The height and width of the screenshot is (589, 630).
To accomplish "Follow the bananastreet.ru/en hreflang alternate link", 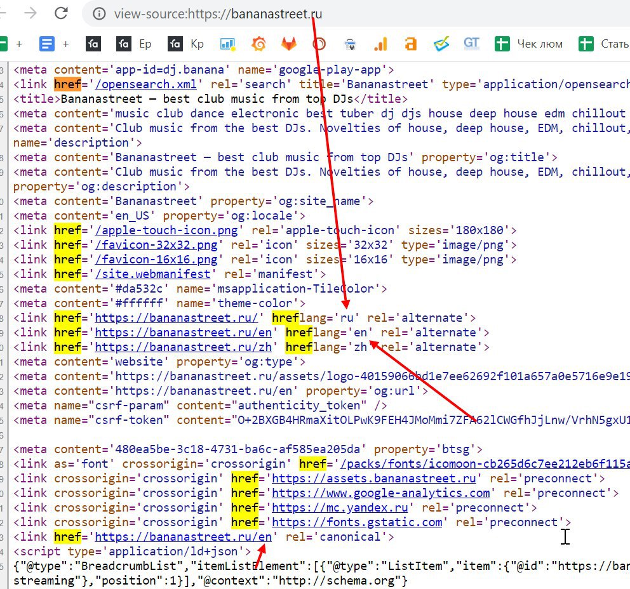I will coord(183,333).
